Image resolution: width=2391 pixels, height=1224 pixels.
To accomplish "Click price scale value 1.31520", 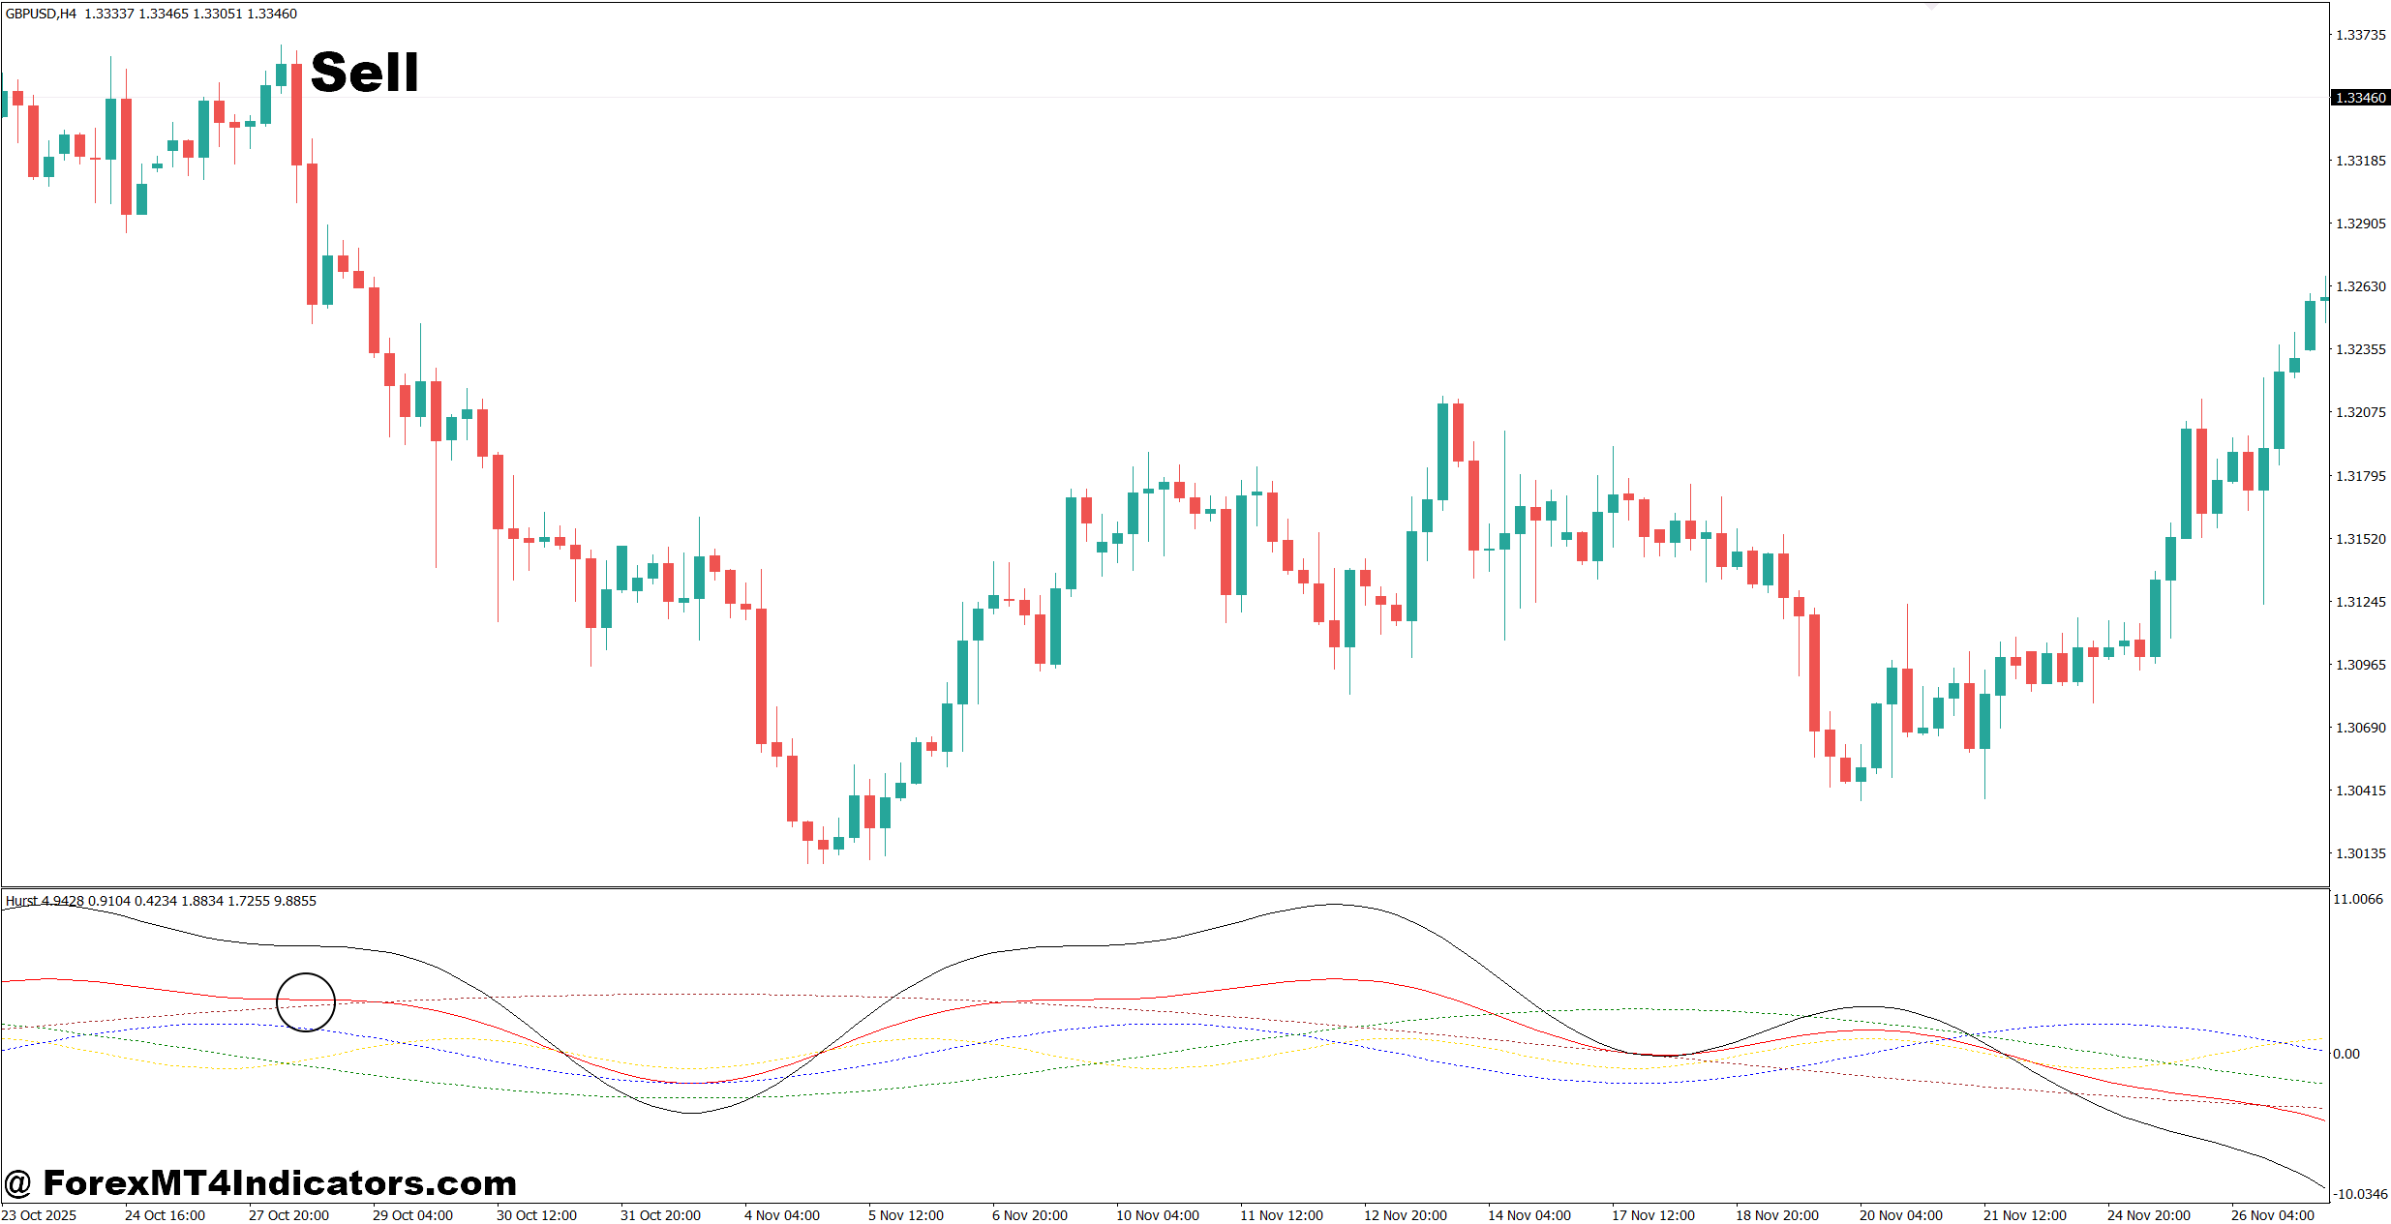I will click(x=2361, y=539).
